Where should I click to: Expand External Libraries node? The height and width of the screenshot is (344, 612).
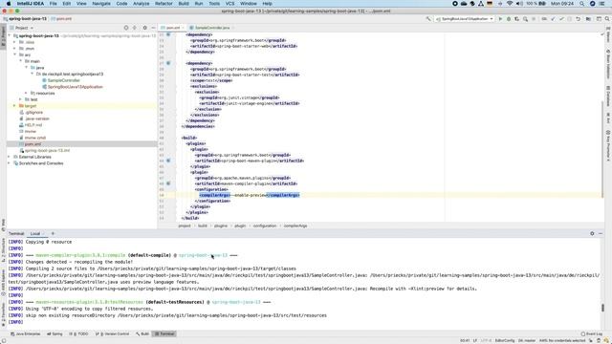click(x=10, y=157)
